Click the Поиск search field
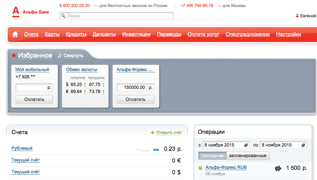 [x=117, y=16]
